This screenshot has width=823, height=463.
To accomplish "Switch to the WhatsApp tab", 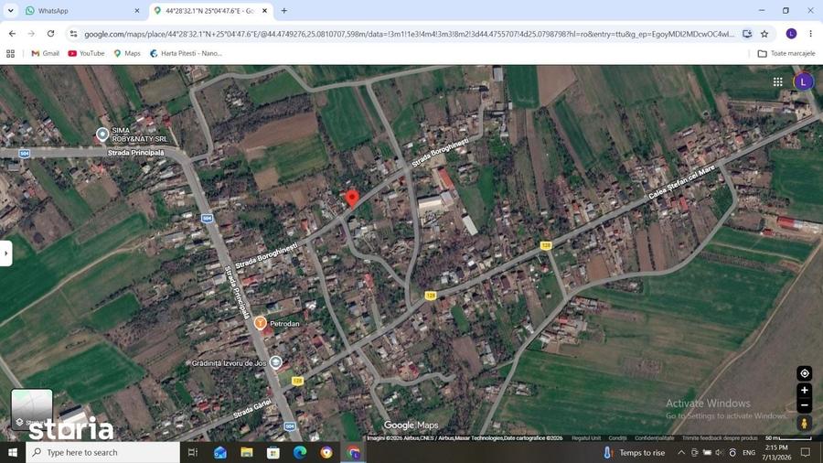I will [82, 10].
